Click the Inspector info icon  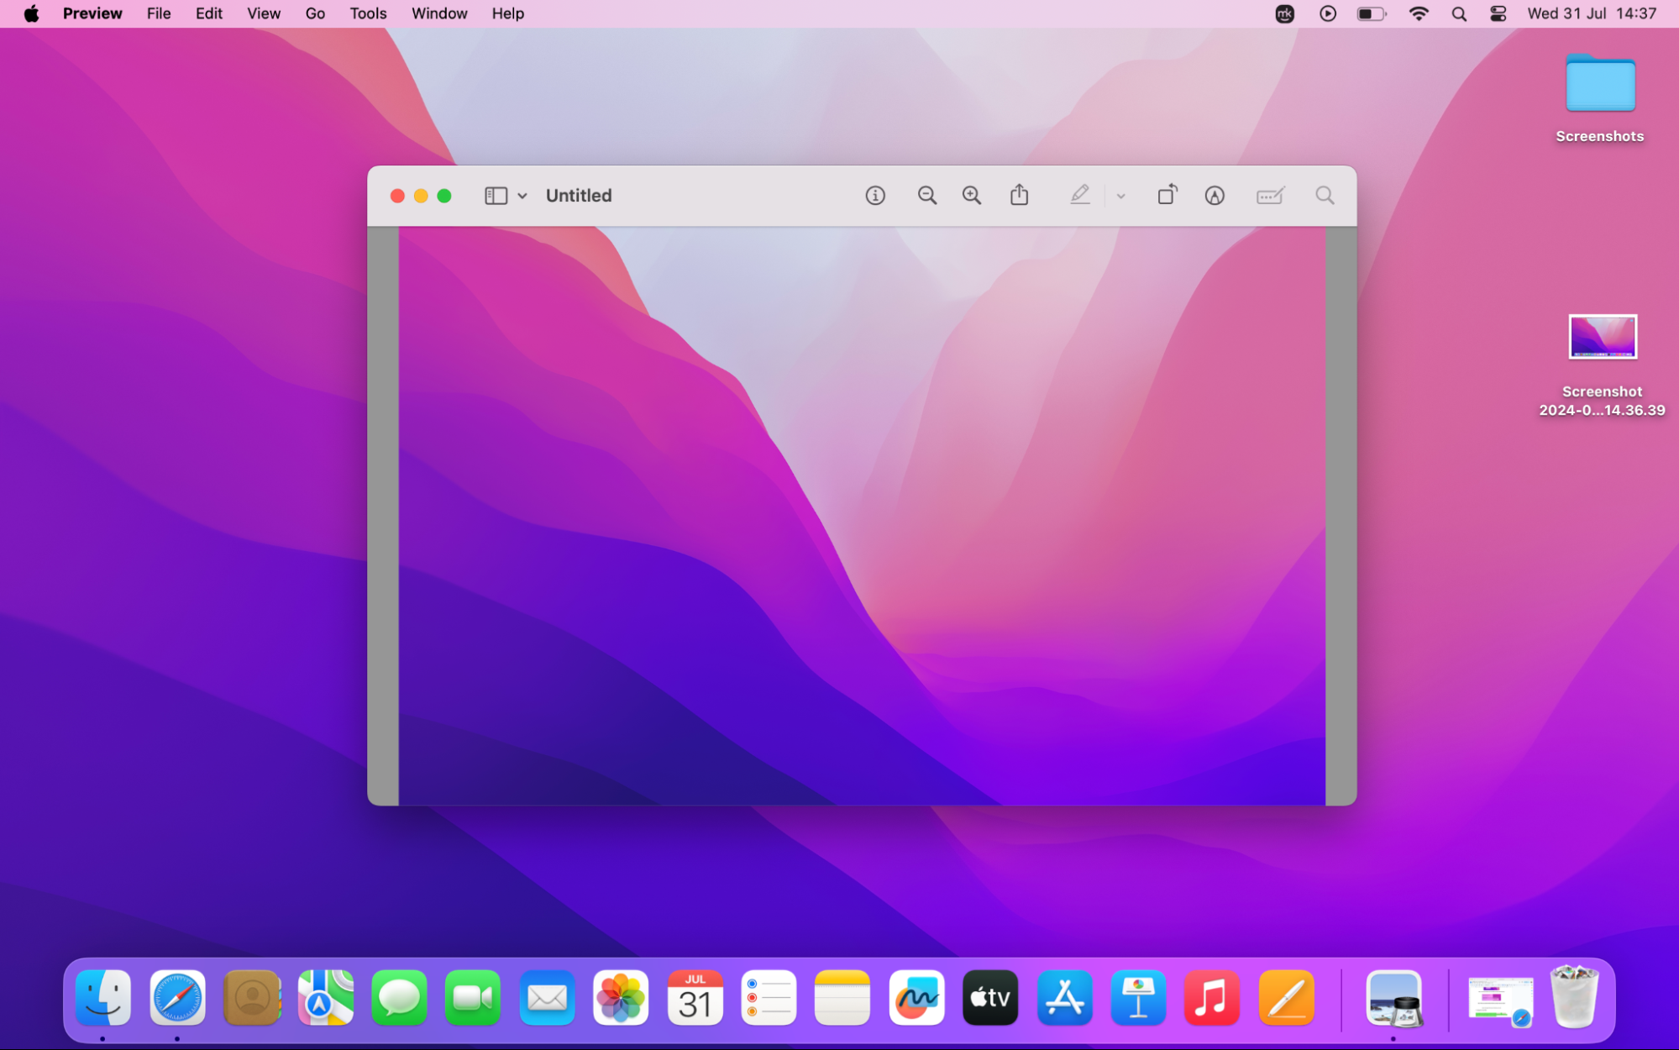pyautogui.click(x=875, y=196)
